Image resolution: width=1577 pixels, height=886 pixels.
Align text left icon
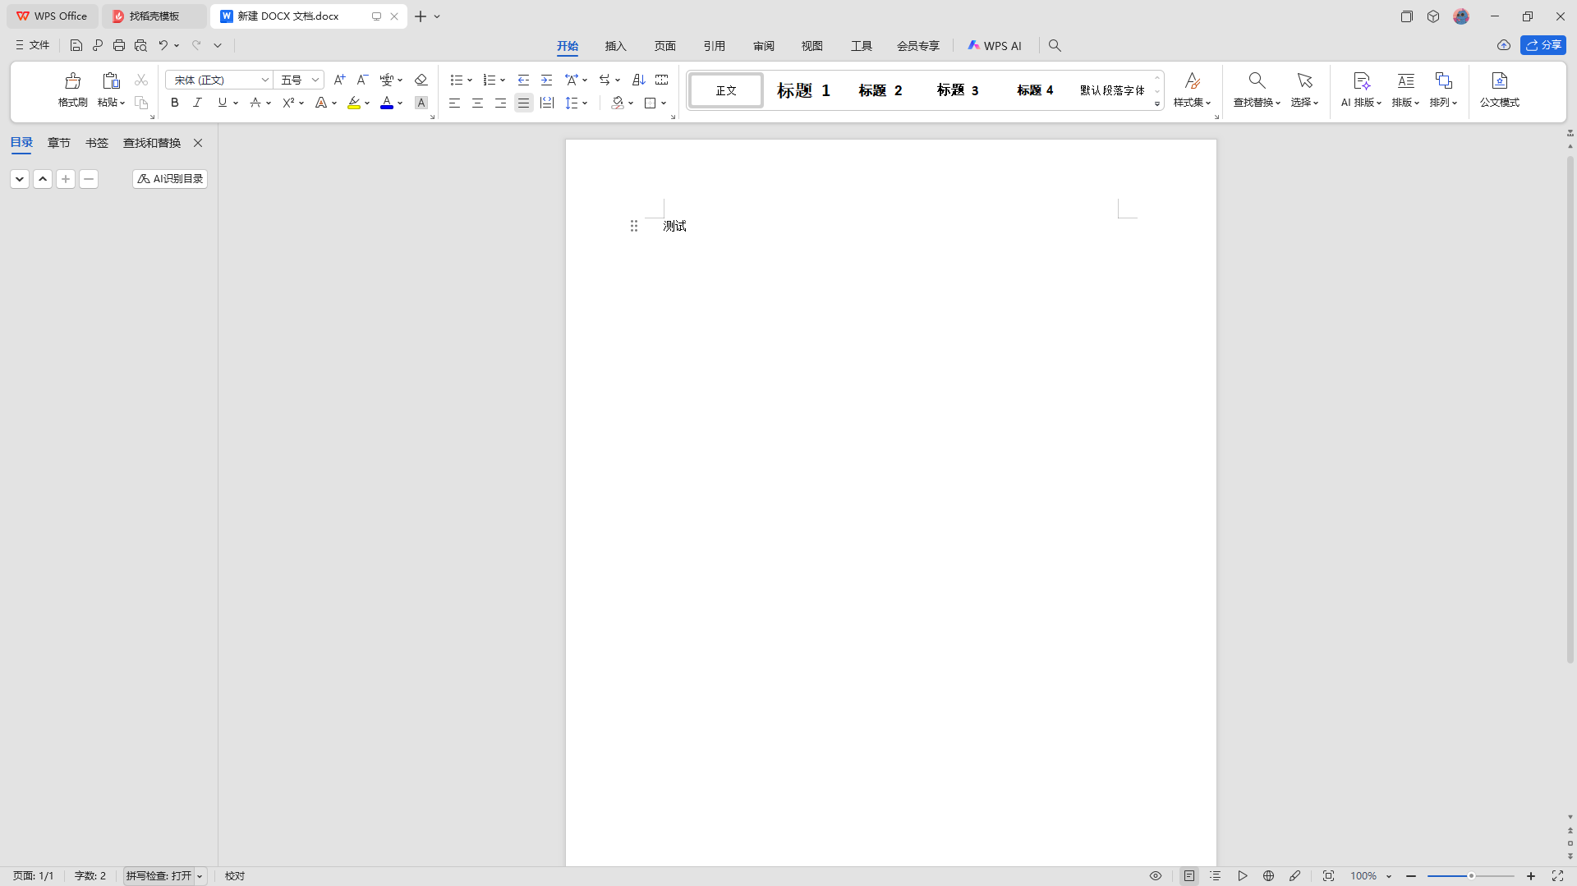point(454,103)
